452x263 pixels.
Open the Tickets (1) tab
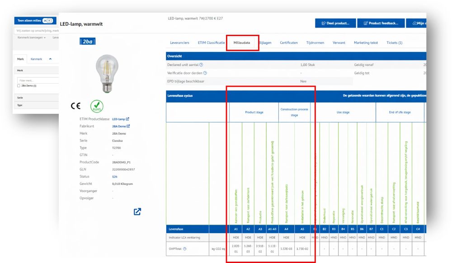(394, 43)
